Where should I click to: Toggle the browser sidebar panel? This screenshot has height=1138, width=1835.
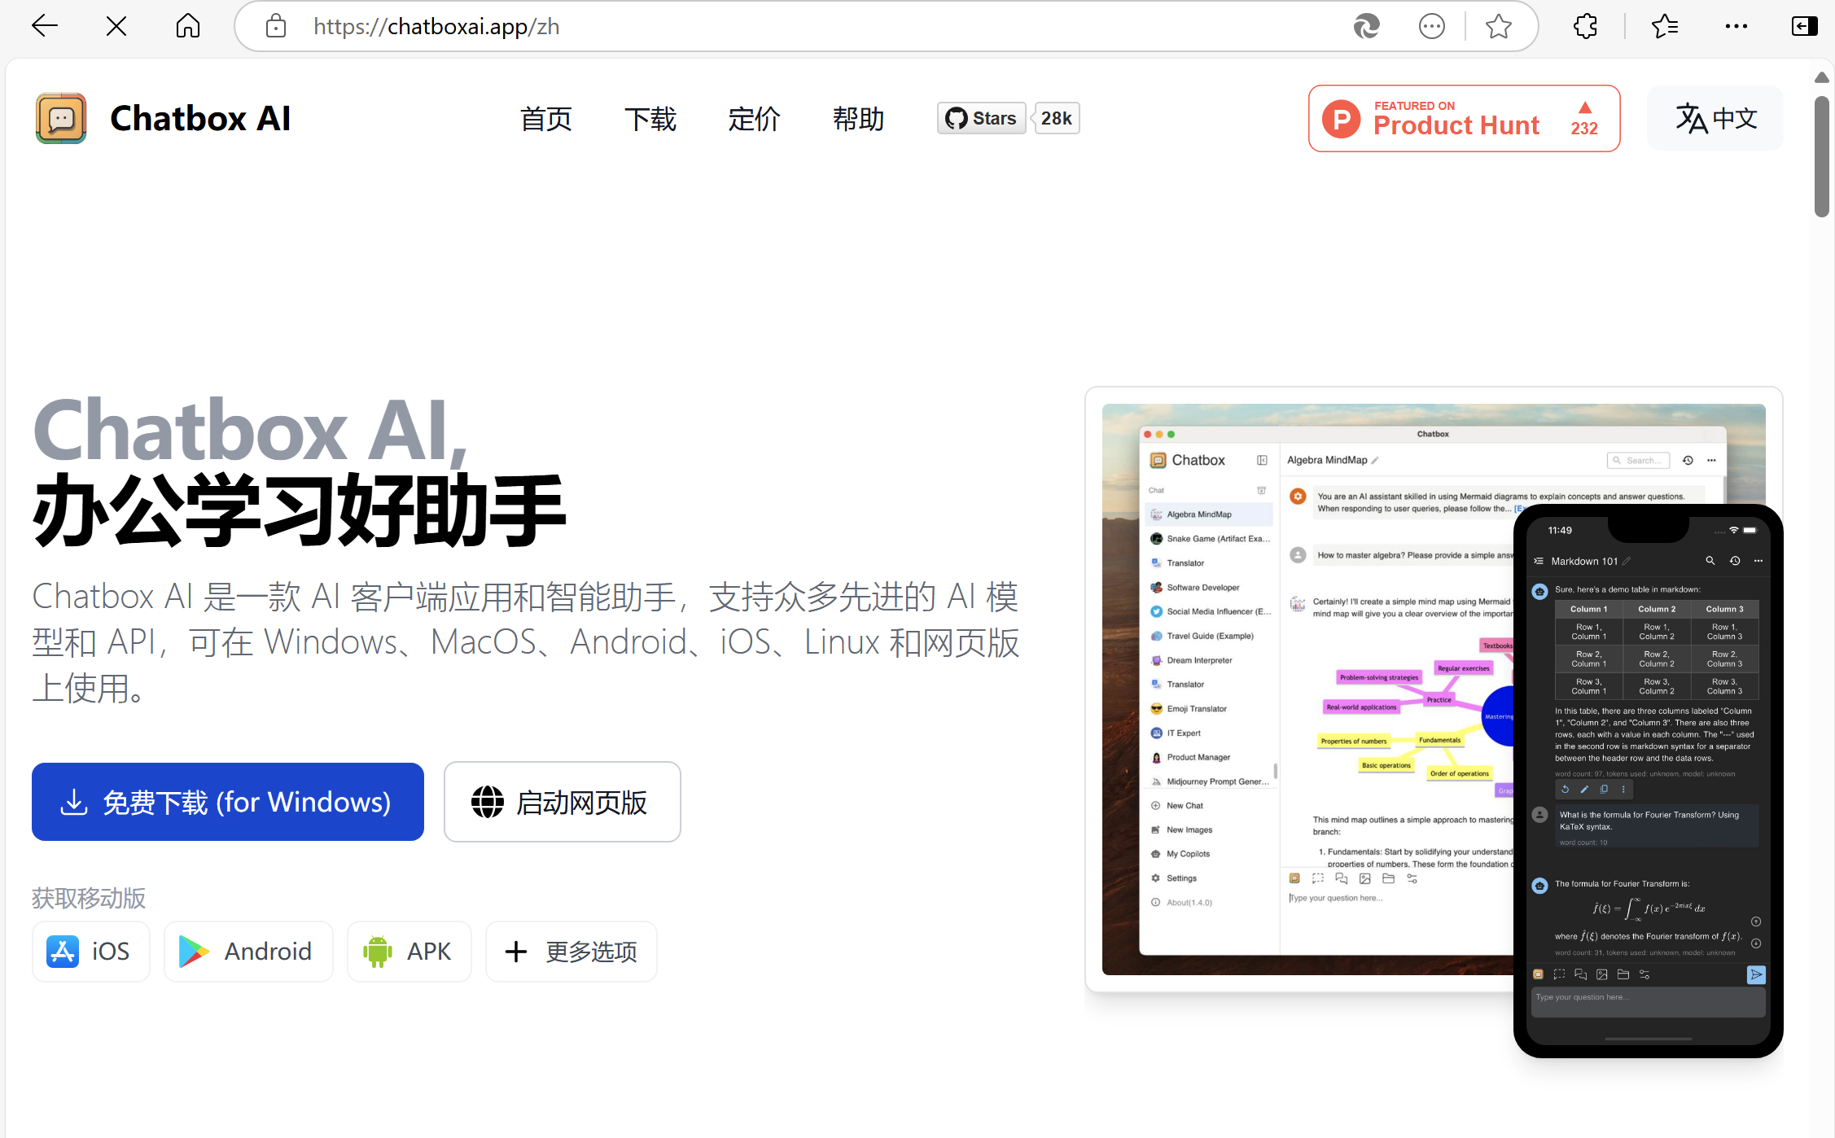(x=1804, y=26)
